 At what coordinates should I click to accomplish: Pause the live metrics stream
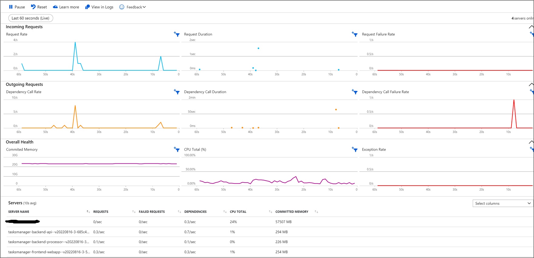coord(17,7)
